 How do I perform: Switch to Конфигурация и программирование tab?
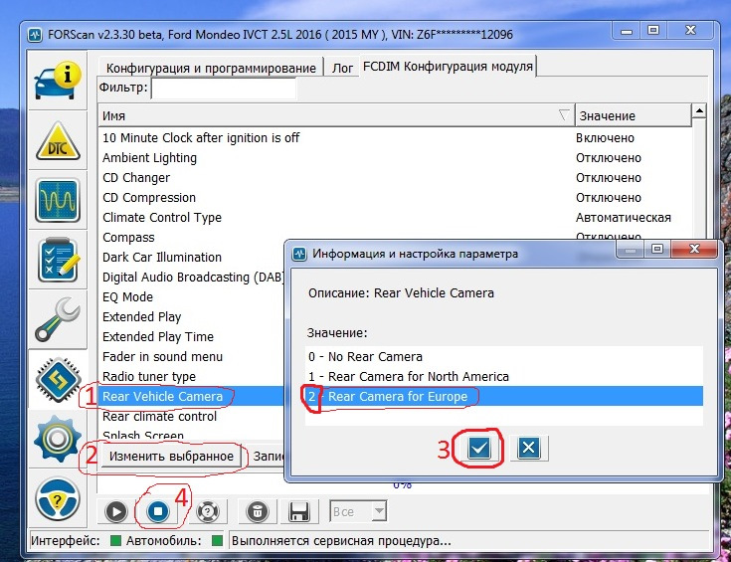click(211, 68)
